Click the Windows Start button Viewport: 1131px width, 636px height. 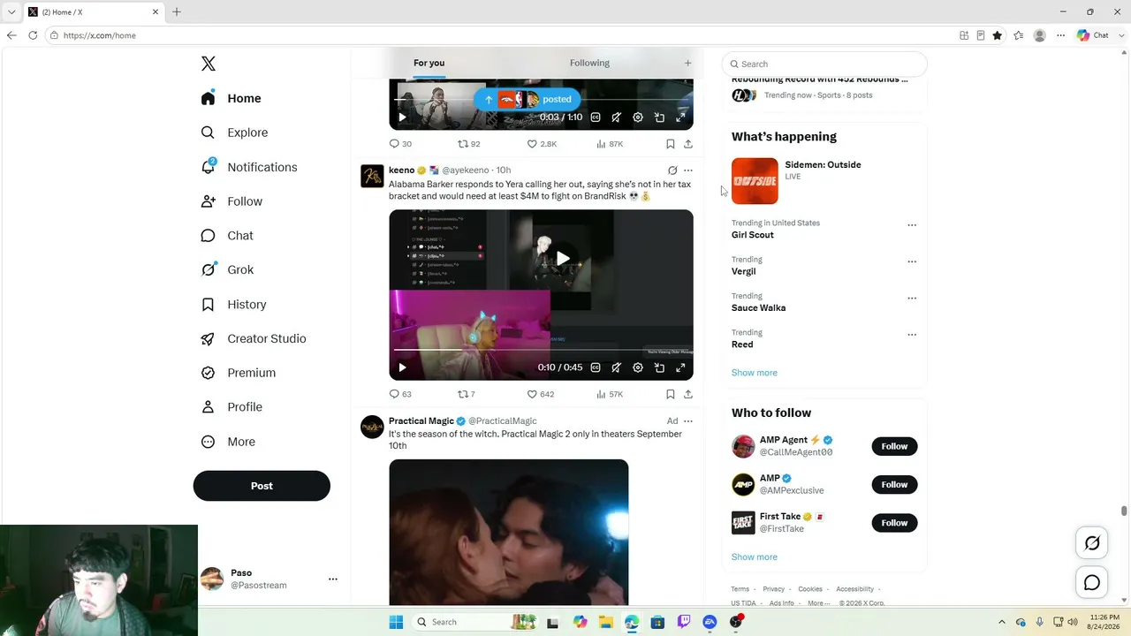pyautogui.click(x=396, y=622)
